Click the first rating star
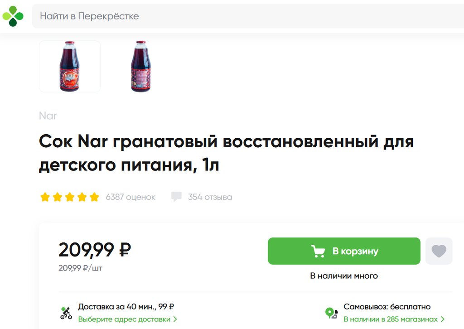The width and height of the screenshot is (464, 329). point(45,197)
